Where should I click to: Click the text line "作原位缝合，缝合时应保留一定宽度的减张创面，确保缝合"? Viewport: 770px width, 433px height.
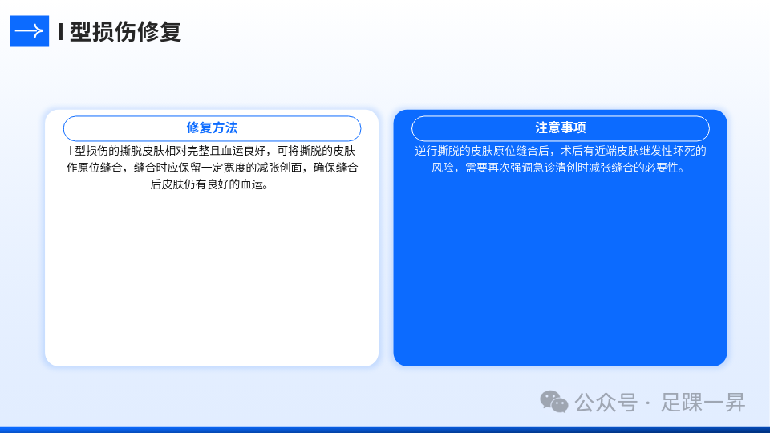tap(212, 168)
